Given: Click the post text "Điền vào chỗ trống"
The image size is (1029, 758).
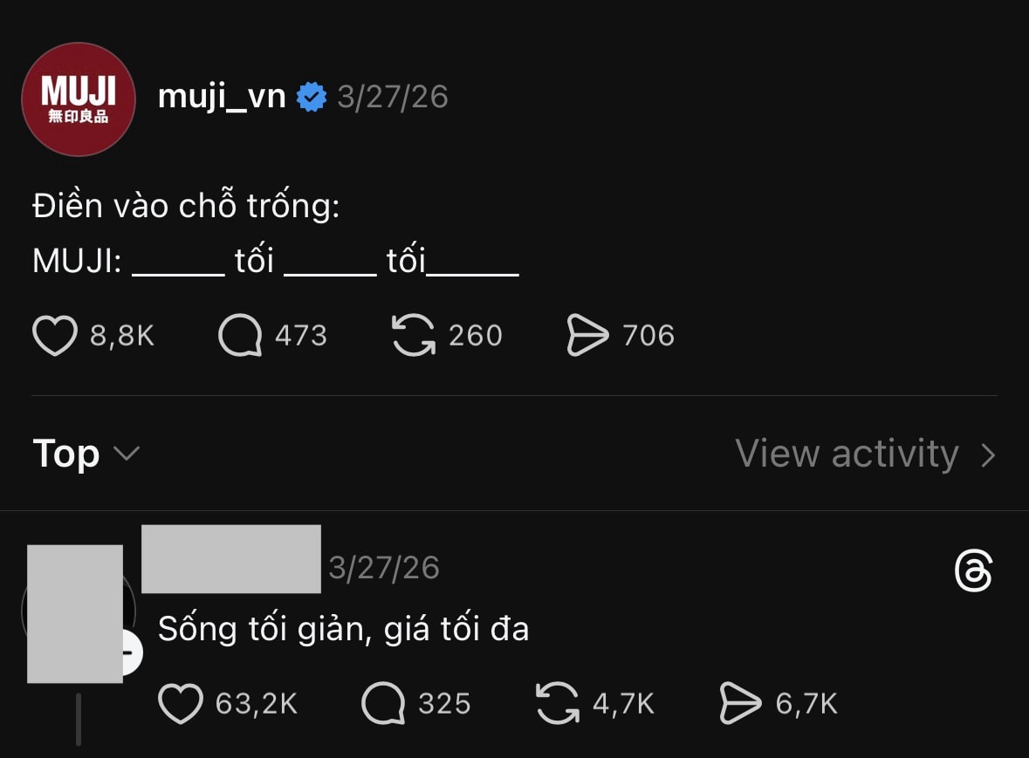Looking at the screenshot, I should pyautogui.click(x=186, y=207).
